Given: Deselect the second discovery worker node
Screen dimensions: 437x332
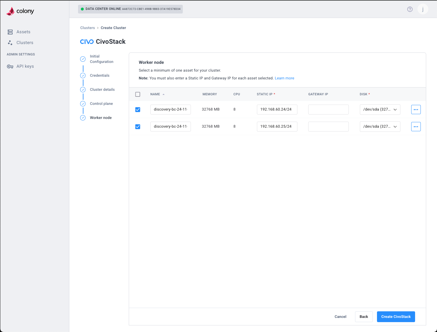Looking at the screenshot, I should 137,126.
